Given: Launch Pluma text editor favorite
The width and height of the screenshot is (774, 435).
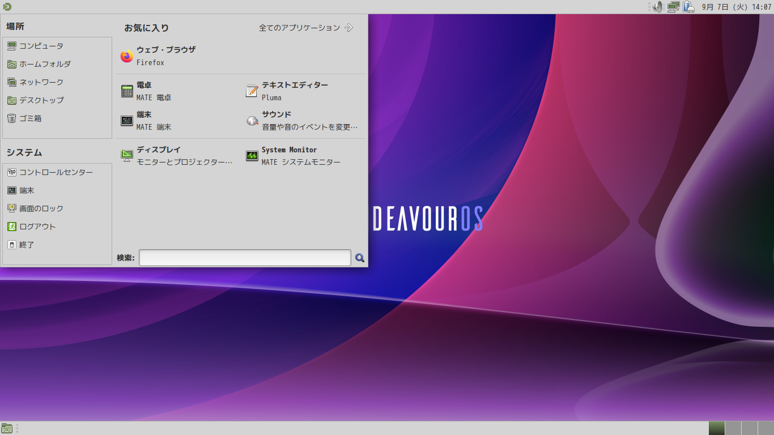Looking at the screenshot, I should coord(304,91).
